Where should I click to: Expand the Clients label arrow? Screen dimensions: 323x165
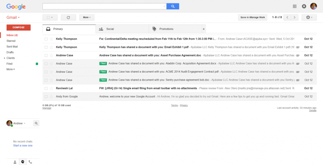click(x=4, y=58)
